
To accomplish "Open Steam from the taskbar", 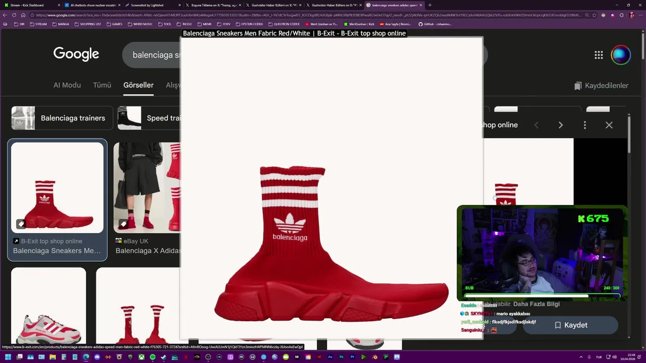I will tap(164, 357).
